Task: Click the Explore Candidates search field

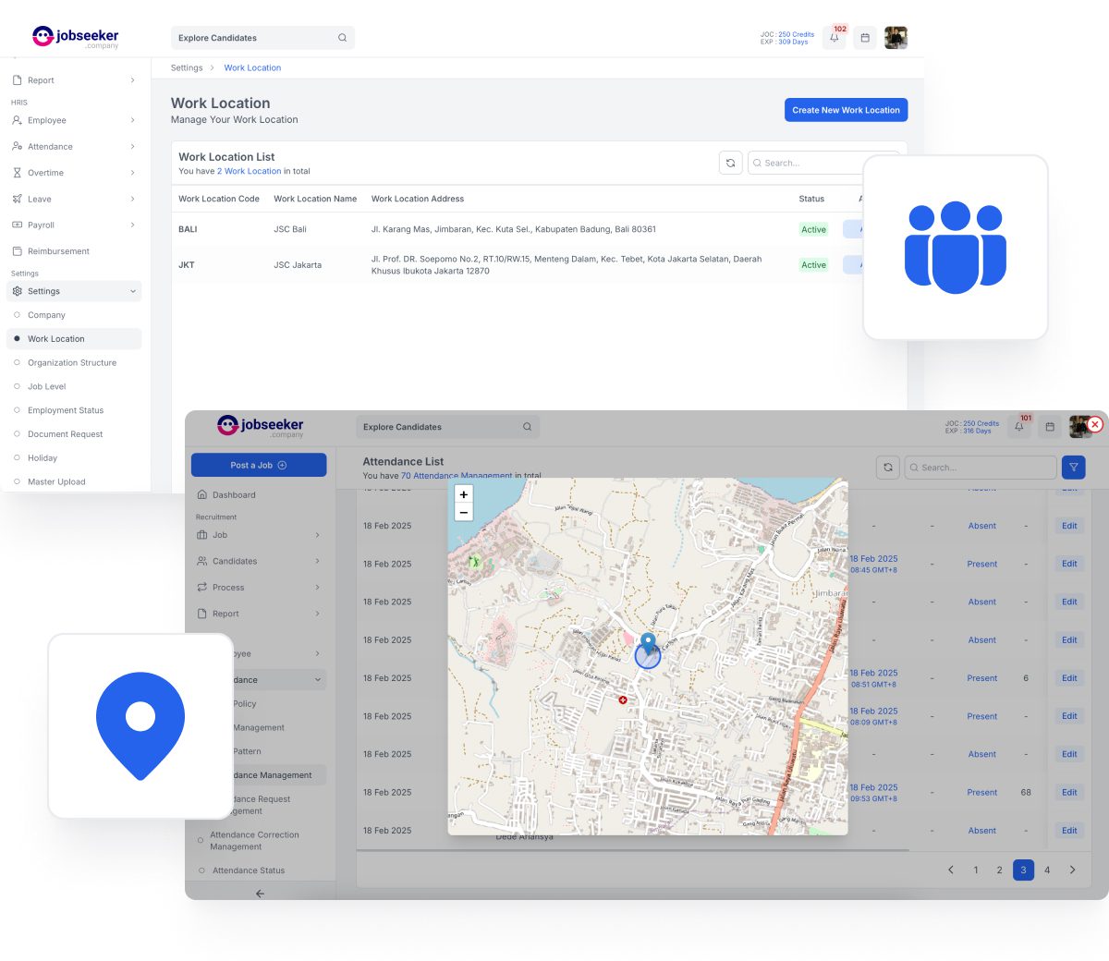Action: 262,38
